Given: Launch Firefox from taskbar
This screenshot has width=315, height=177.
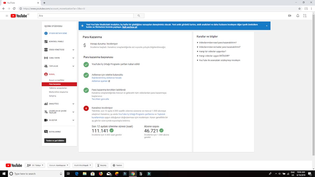Looking at the screenshot, I should pyautogui.click(x=101, y=174).
